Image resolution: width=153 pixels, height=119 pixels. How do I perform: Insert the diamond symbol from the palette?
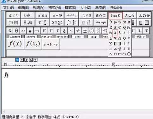(x=129, y=38)
